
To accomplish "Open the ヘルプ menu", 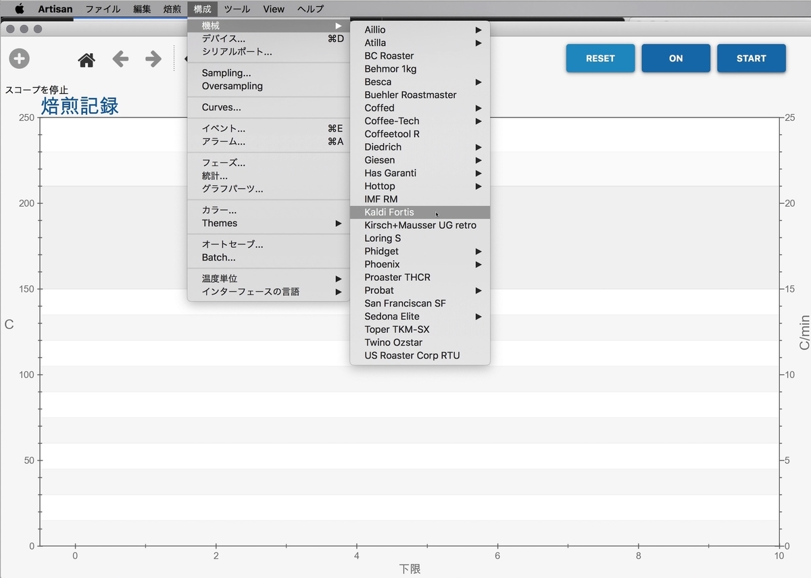I will 311,9.
